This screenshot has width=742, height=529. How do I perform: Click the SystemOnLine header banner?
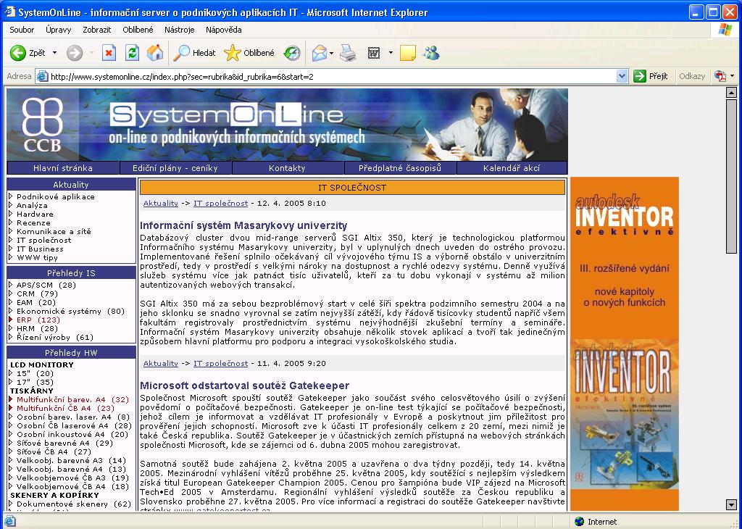[287, 125]
